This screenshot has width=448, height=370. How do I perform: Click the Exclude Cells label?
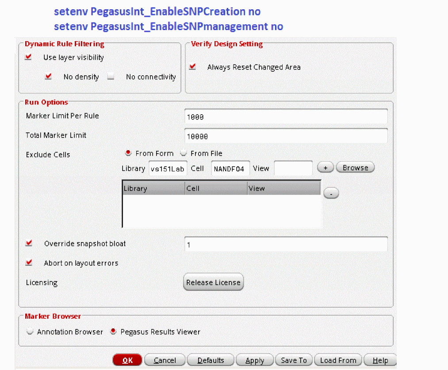[48, 155]
